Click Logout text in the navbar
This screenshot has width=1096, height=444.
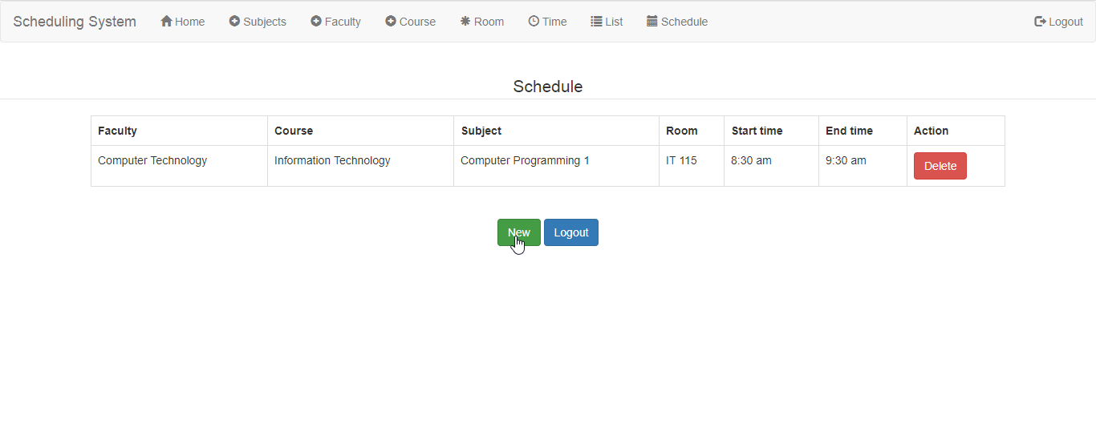(1066, 22)
